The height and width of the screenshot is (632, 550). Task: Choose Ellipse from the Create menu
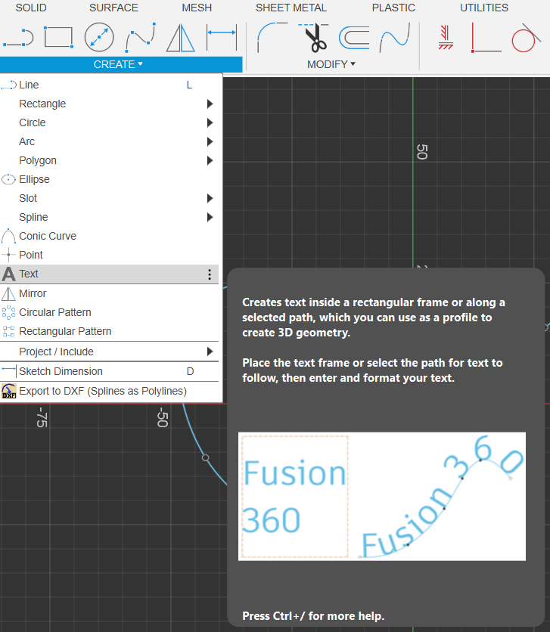pos(109,179)
